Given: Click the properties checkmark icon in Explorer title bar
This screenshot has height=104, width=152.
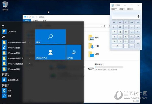Looking at the screenshot, I should (30, 17).
